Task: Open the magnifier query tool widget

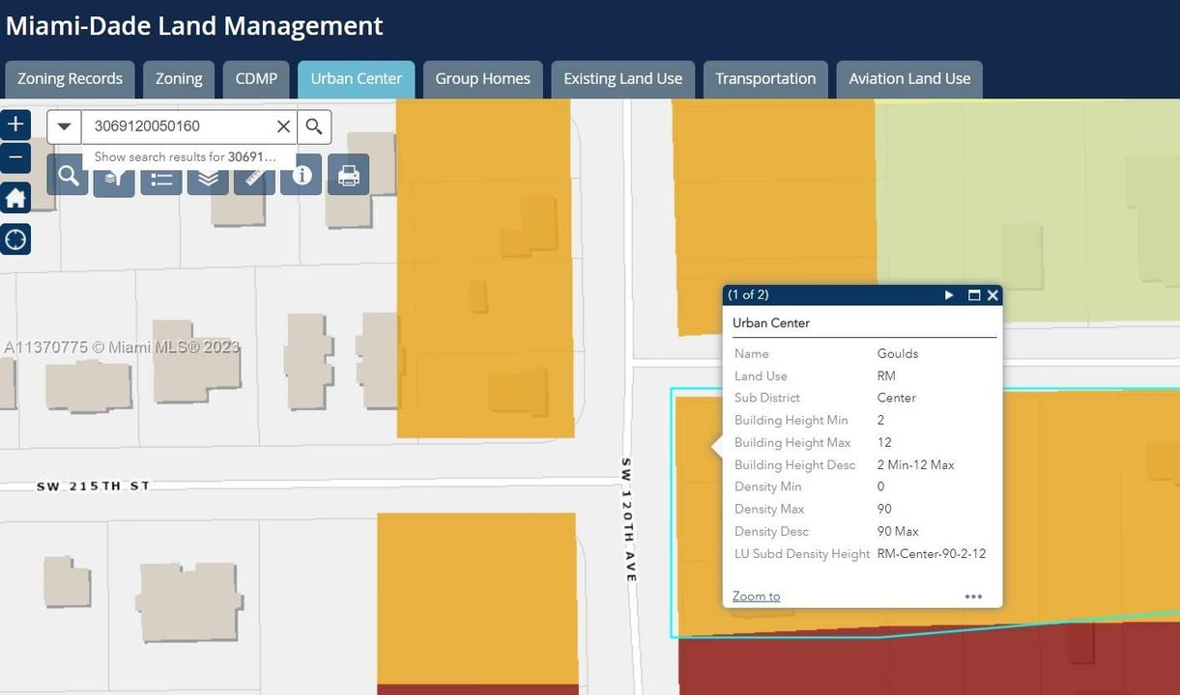Action: [x=68, y=176]
